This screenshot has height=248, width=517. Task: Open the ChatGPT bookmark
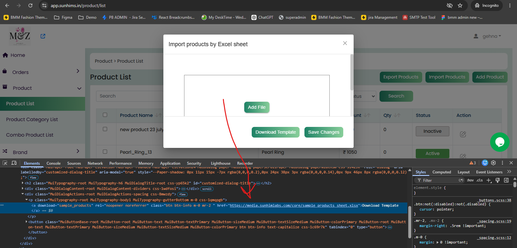tap(262, 17)
